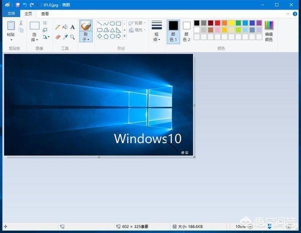Select the Fill with color bucket tool

(65, 27)
